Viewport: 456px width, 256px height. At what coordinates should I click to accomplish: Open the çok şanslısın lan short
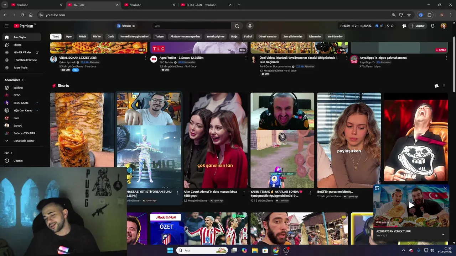216,140
